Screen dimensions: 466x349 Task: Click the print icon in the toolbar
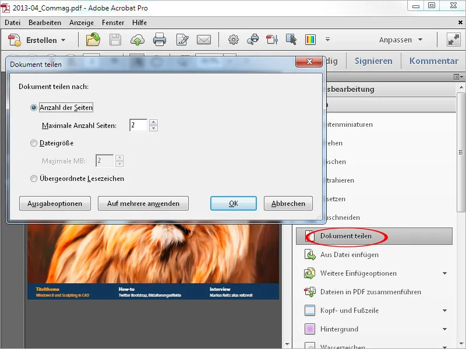click(x=160, y=40)
